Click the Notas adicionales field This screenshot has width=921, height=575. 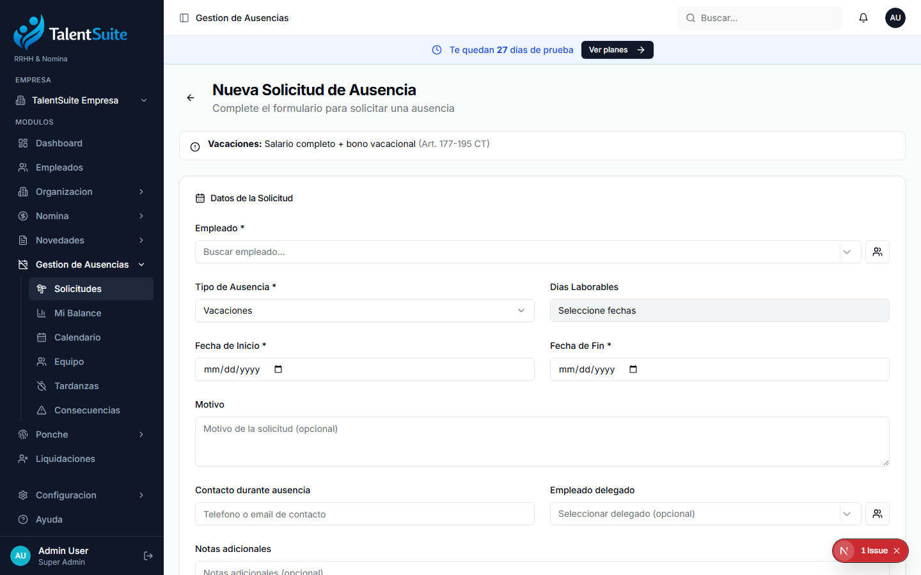542,568
